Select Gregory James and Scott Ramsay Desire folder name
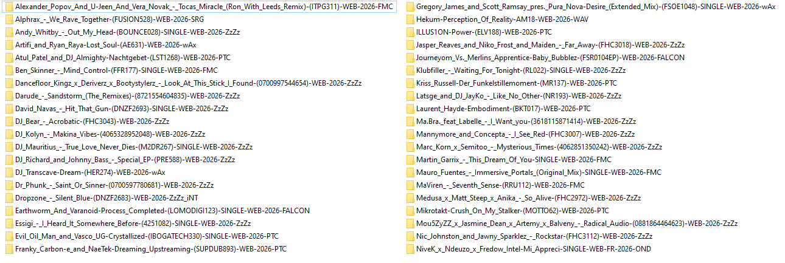The height and width of the screenshot is (263, 785). click(x=596, y=7)
